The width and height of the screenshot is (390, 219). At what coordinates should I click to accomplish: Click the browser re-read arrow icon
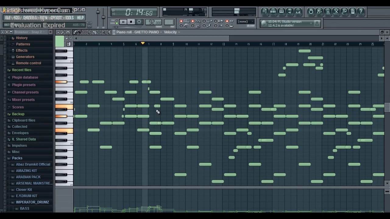click(x=11, y=32)
